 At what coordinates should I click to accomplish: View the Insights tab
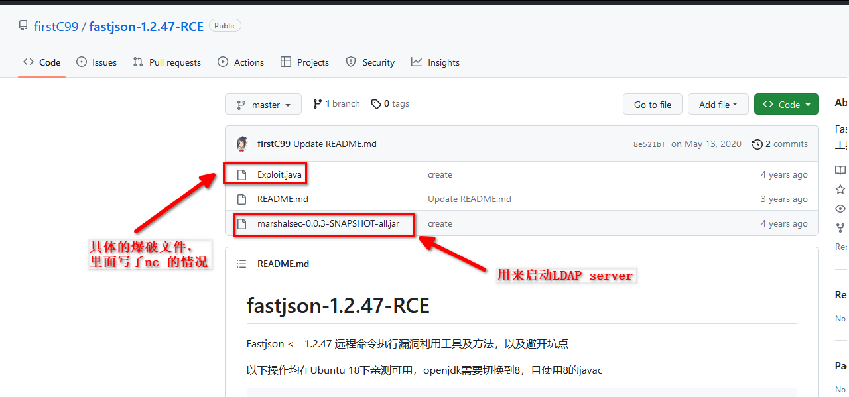435,62
